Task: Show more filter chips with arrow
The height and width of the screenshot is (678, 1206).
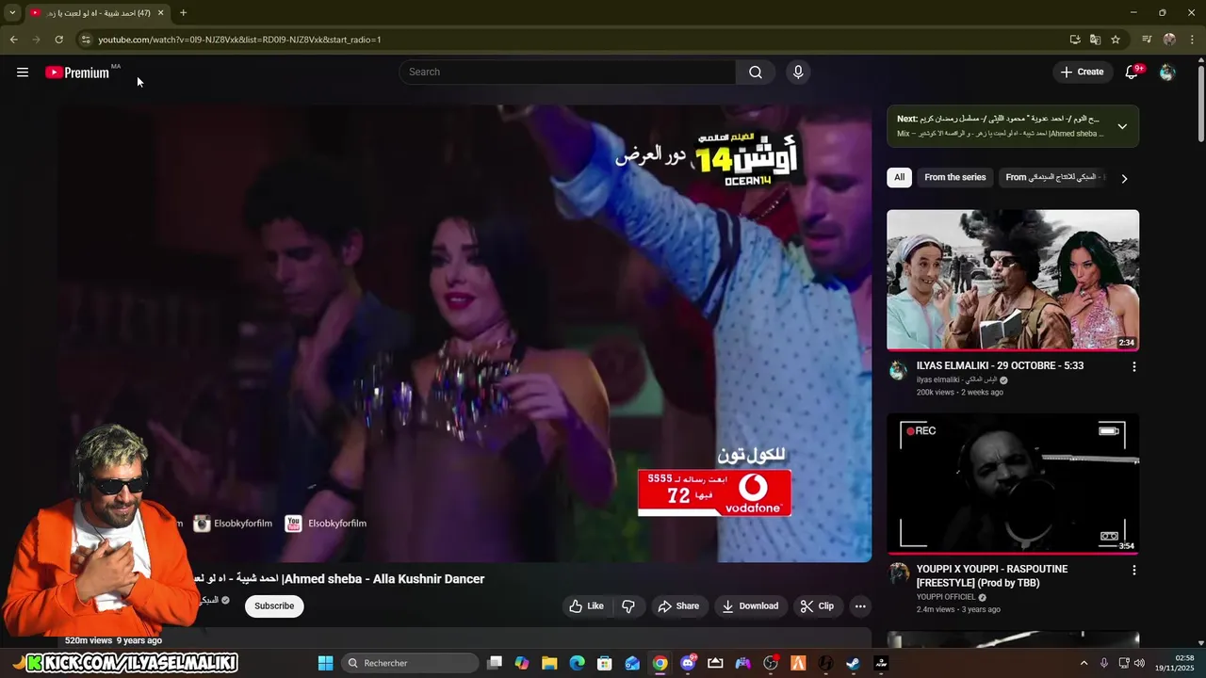Action: [x=1124, y=178]
